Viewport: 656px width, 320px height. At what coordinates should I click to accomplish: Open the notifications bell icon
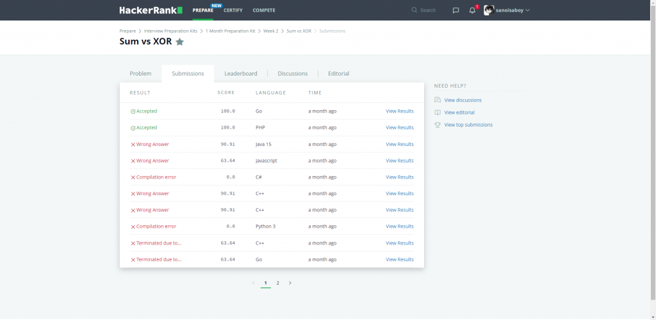pos(472,10)
